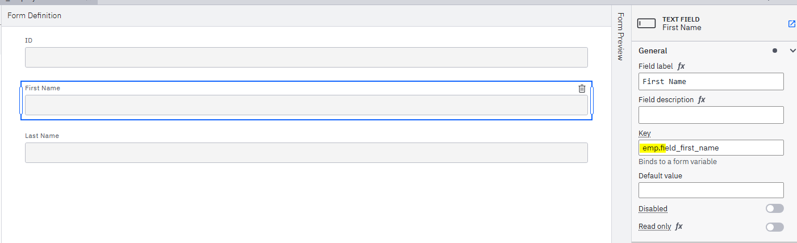Screen dimensions: 797x243
Task: Toggle the Disabled switch
Action: coord(774,208)
